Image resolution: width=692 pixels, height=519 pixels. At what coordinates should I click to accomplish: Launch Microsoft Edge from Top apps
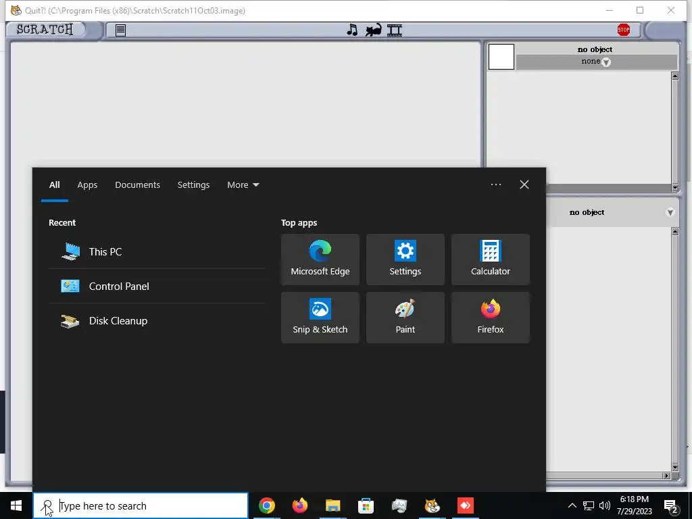[320, 259]
